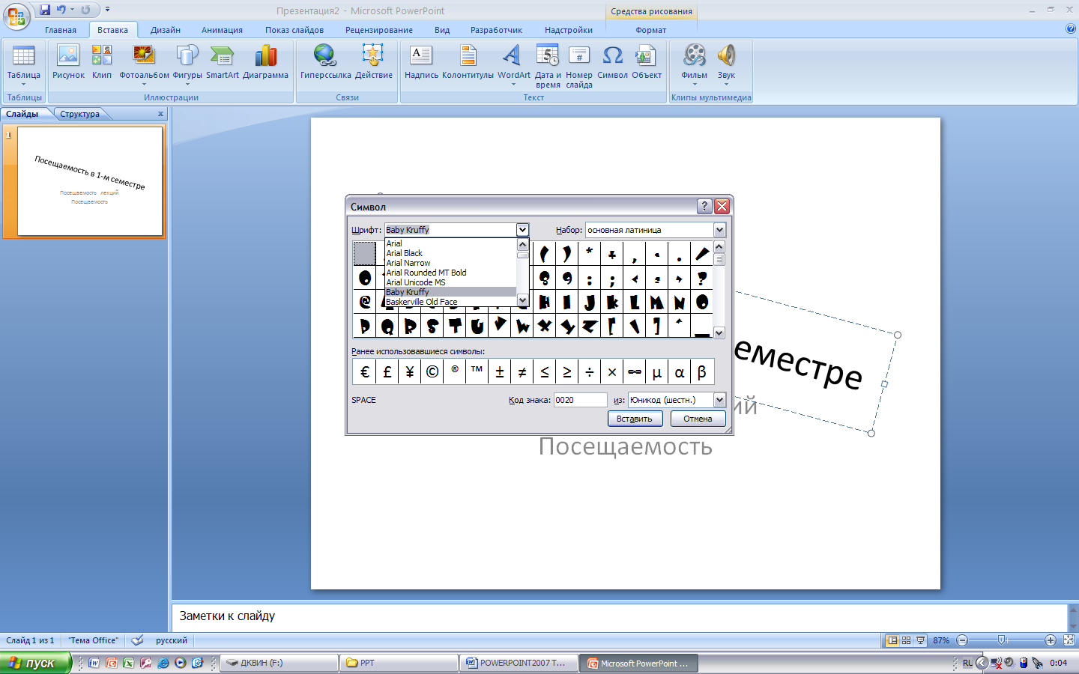Choose Baskerville Old Face font
Image resolution: width=1079 pixels, height=674 pixels.
(450, 302)
